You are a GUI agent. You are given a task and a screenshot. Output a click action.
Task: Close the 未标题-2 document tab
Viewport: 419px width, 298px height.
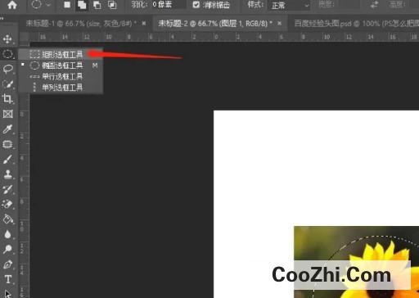tap(279, 24)
